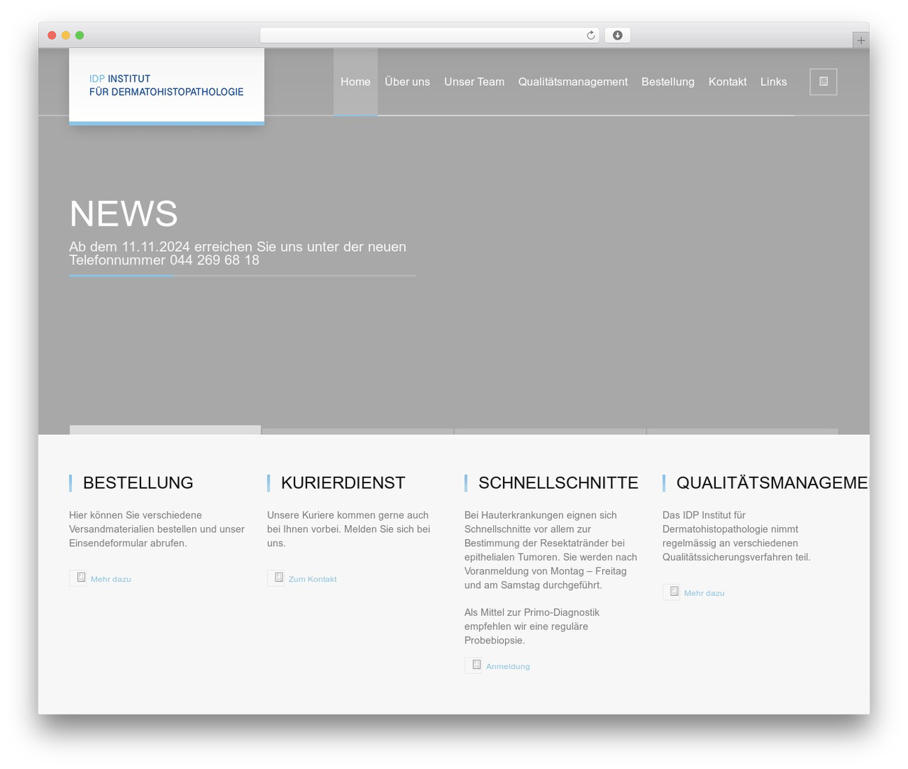Open the Links menu item
Image resolution: width=908 pixels, height=769 pixels.
773,82
